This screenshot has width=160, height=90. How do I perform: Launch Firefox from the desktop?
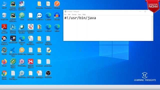point(4,63)
